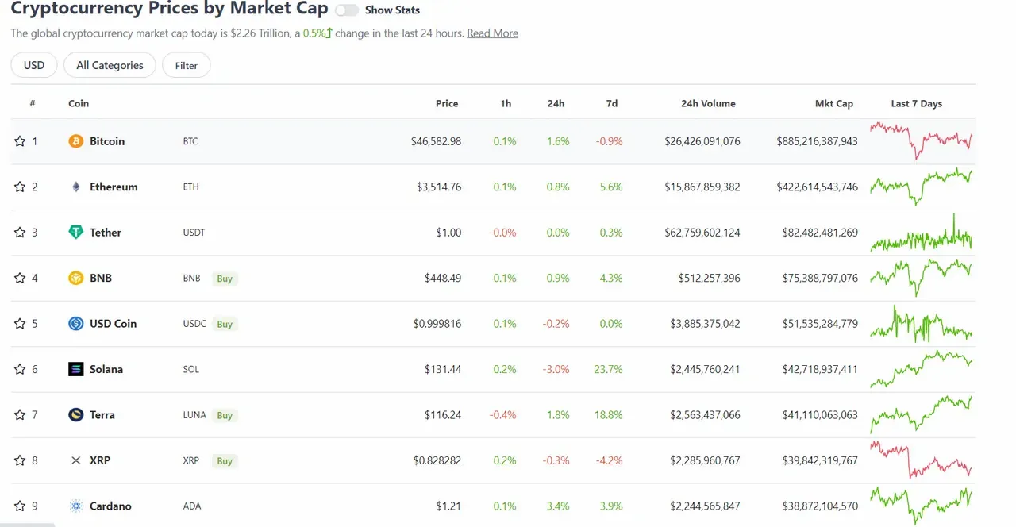Viewport: 1016px width, 527px height.
Task: Click XRP price $0.828282
Action: click(437, 461)
